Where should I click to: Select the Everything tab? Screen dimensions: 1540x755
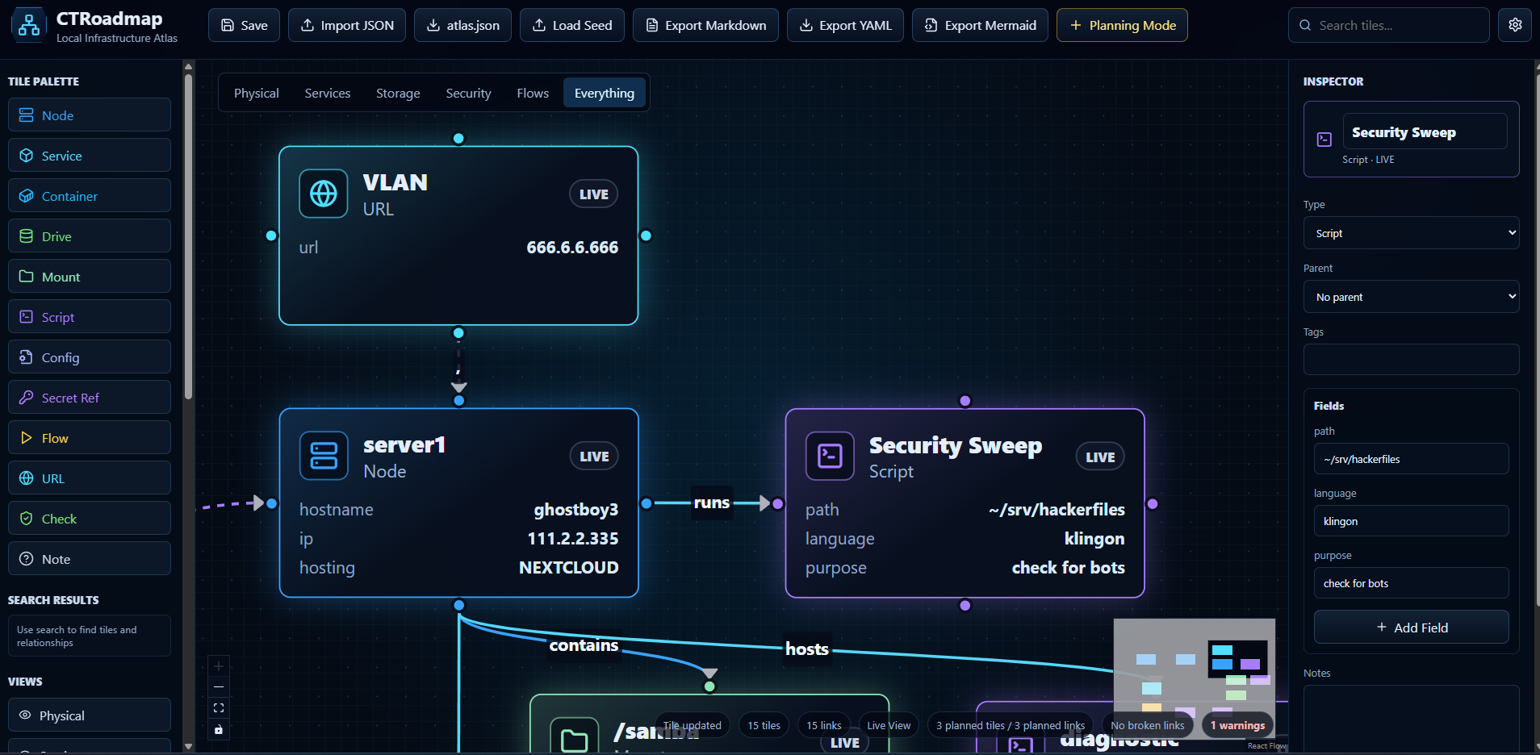click(605, 94)
